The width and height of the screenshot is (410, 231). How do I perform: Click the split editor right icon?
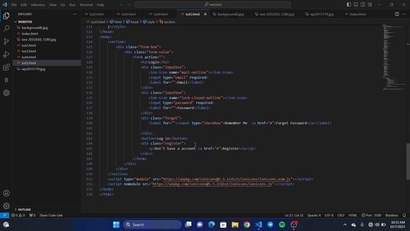397,14
